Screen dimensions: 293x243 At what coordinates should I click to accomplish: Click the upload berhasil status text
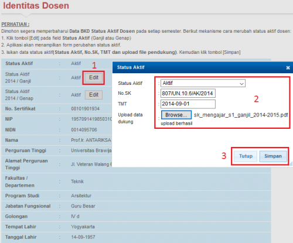(176, 124)
